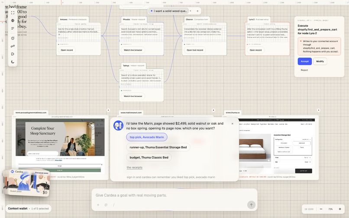Image resolution: width=349 pixels, height=218 pixels.
Task: Close the mattressnut.com browser panel
Action: pyautogui.click(x=213, y=110)
